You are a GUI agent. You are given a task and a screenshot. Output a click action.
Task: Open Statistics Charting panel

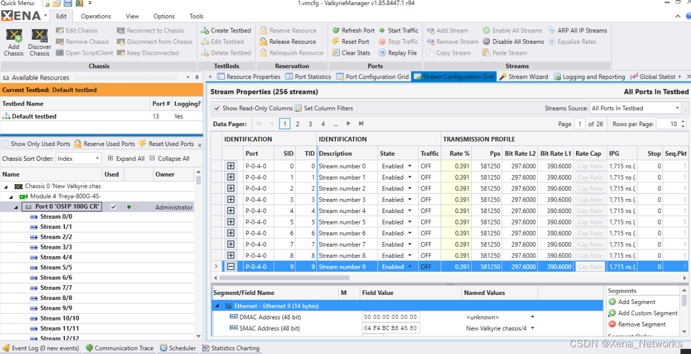(x=231, y=348)
